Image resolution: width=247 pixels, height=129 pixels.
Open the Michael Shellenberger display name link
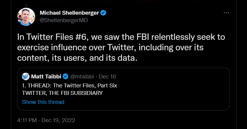point(69,13)
